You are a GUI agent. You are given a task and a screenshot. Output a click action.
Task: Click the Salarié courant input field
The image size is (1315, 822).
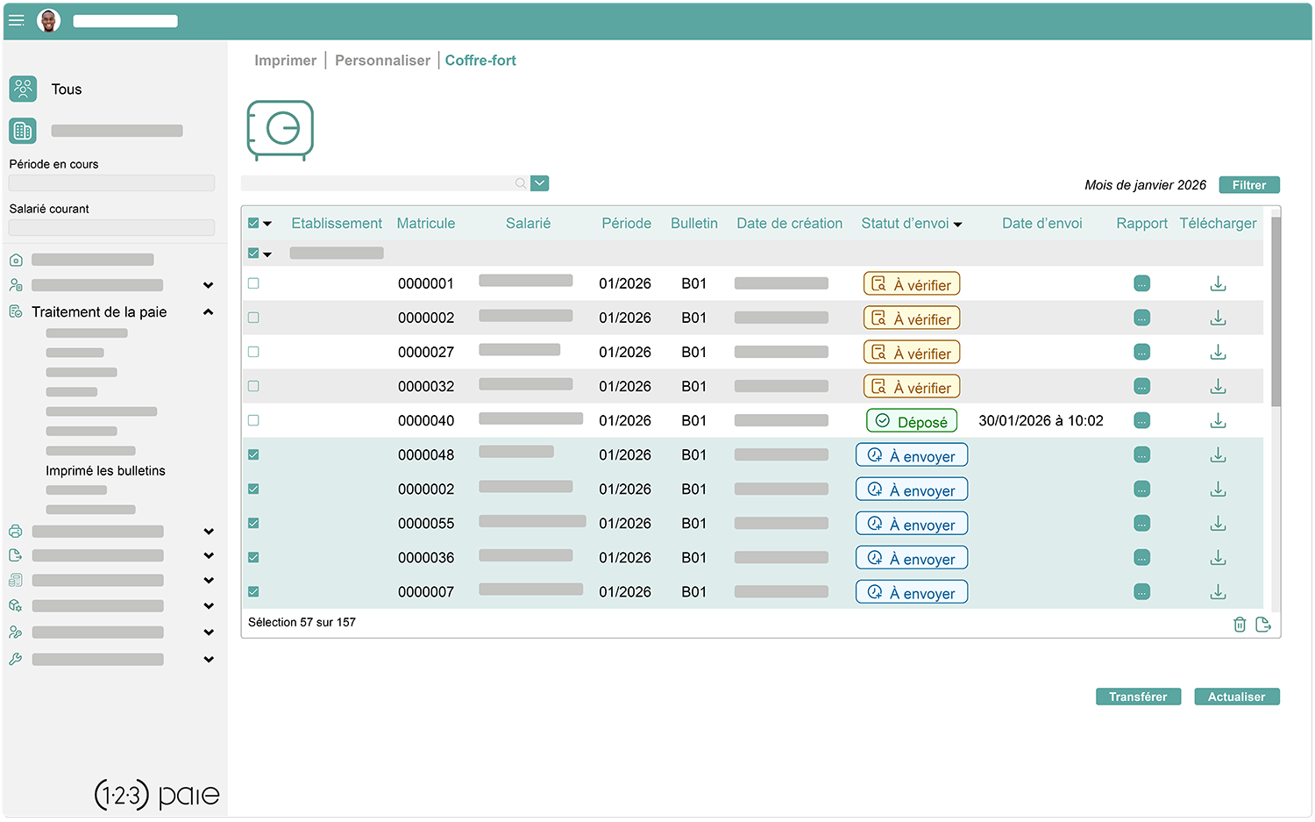coord(111,227)
